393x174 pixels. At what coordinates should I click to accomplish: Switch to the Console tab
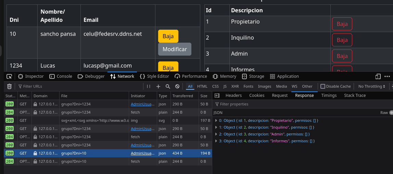pos(61,76)
